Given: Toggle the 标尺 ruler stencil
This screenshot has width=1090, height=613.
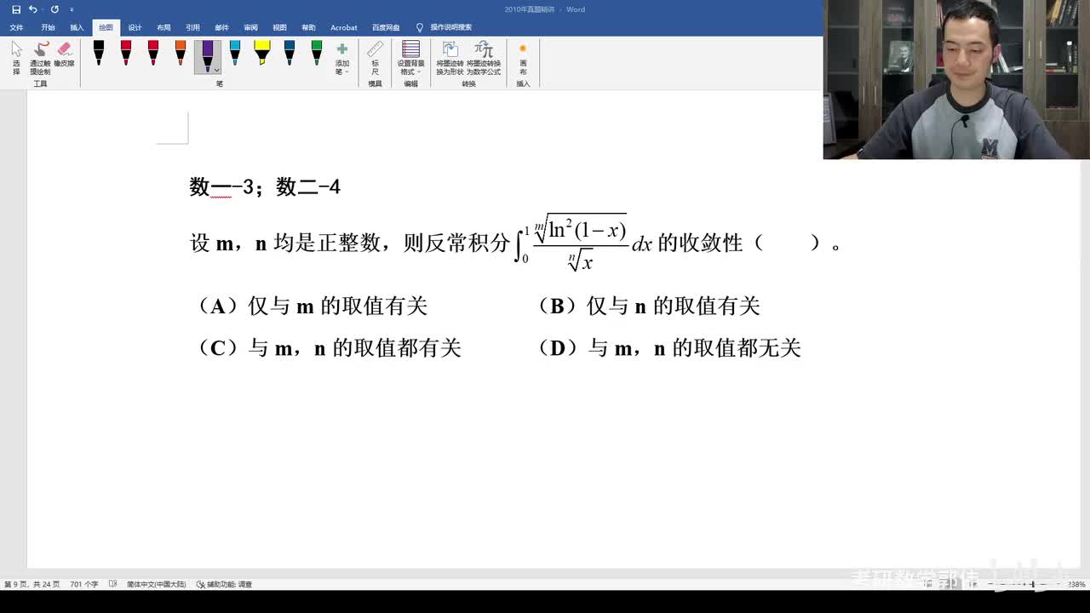Looking at the screenshot, I should pyautogui.click(x=375, y=58).
